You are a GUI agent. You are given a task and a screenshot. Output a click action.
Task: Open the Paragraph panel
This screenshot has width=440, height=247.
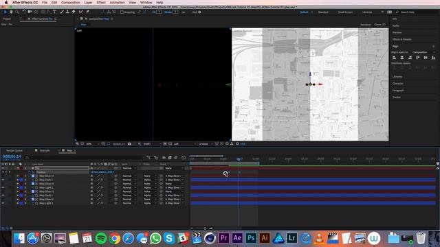(398, 91)
